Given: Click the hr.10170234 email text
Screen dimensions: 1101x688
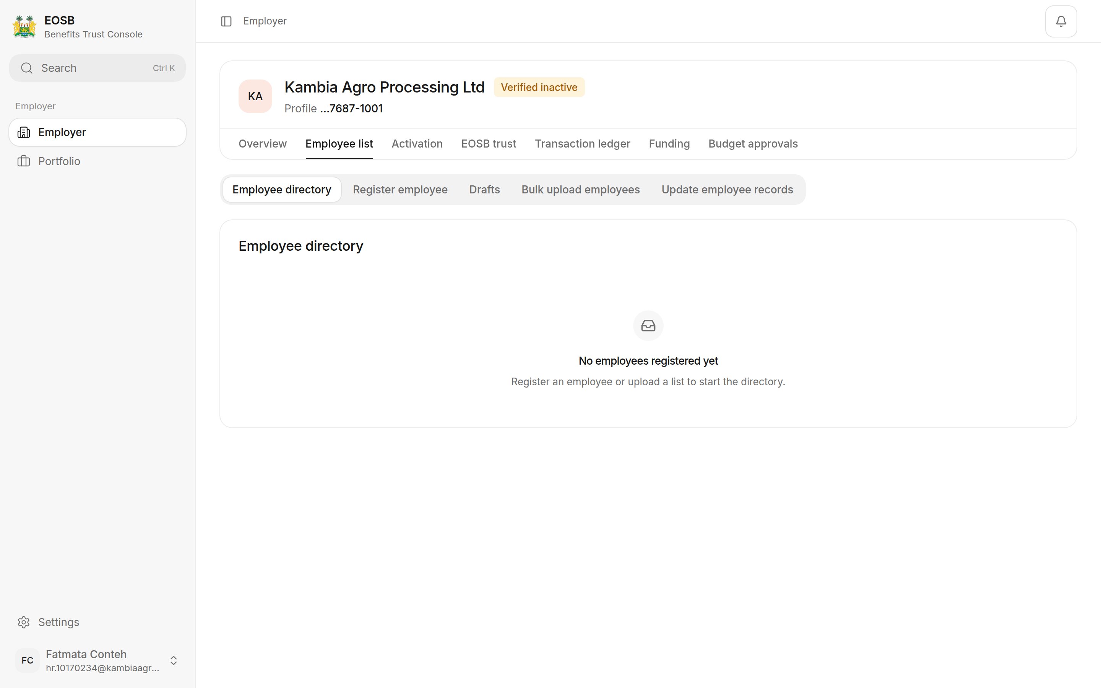Looking at the screenshot, I should click(x=102, y=668).
